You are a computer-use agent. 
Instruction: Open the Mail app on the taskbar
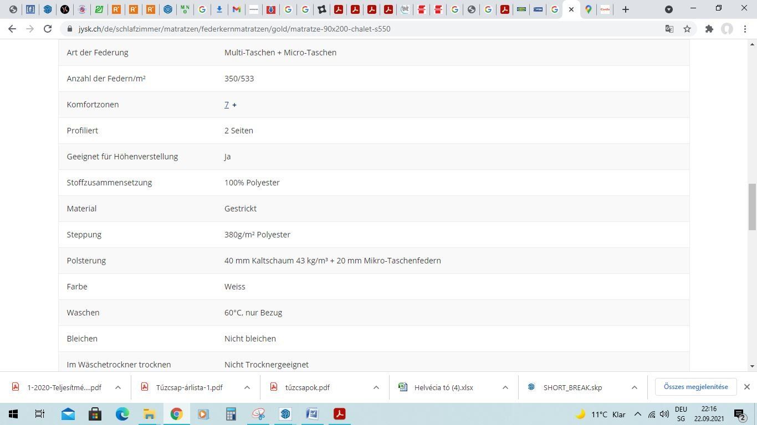(68, 414)
